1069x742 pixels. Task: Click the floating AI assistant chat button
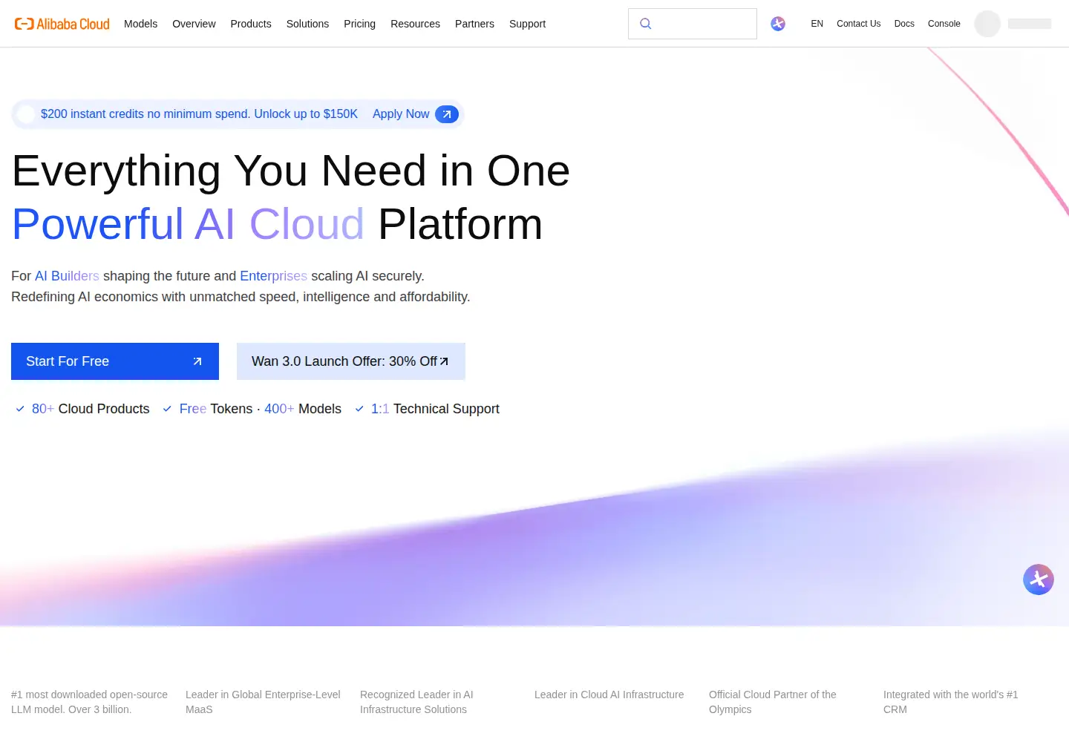tap(1039, 580)
